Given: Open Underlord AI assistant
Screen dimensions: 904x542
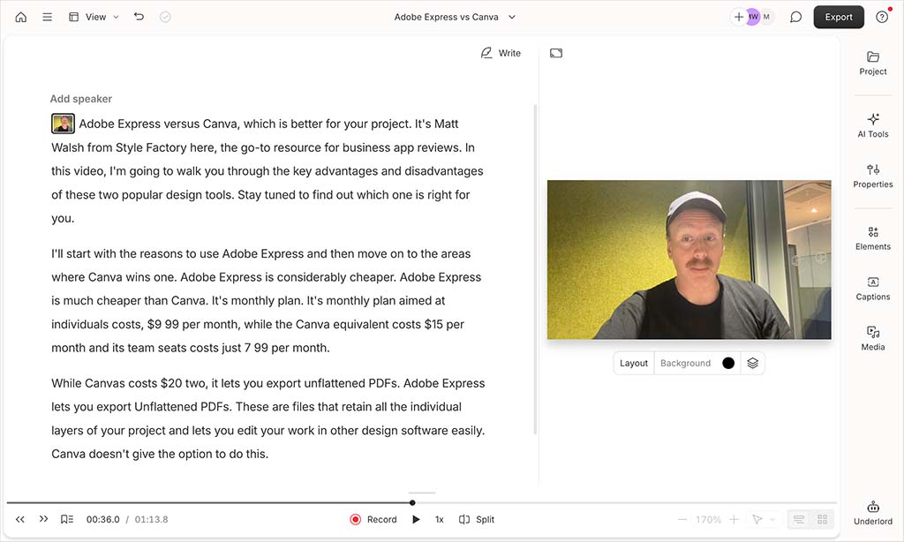Looking at the screenshot, I should click(872, 514).
